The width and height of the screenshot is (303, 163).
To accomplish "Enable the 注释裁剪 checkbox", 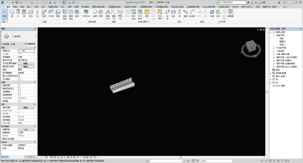I will pos(19,92).
